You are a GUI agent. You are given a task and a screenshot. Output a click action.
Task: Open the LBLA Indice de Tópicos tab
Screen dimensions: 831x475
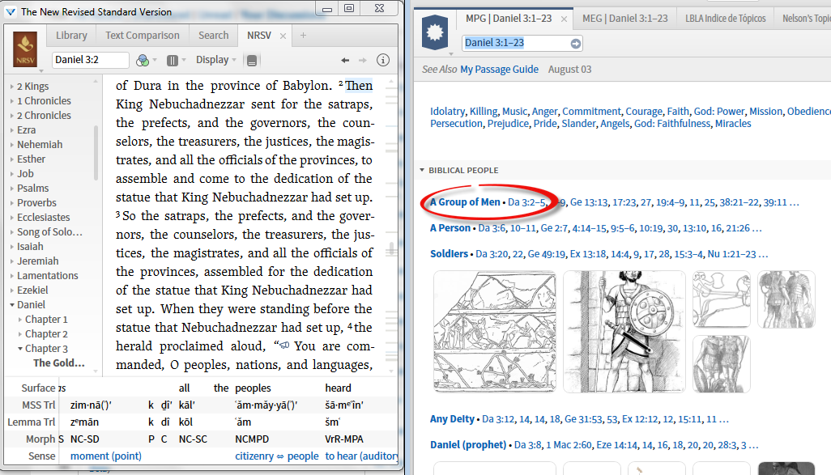725,19
